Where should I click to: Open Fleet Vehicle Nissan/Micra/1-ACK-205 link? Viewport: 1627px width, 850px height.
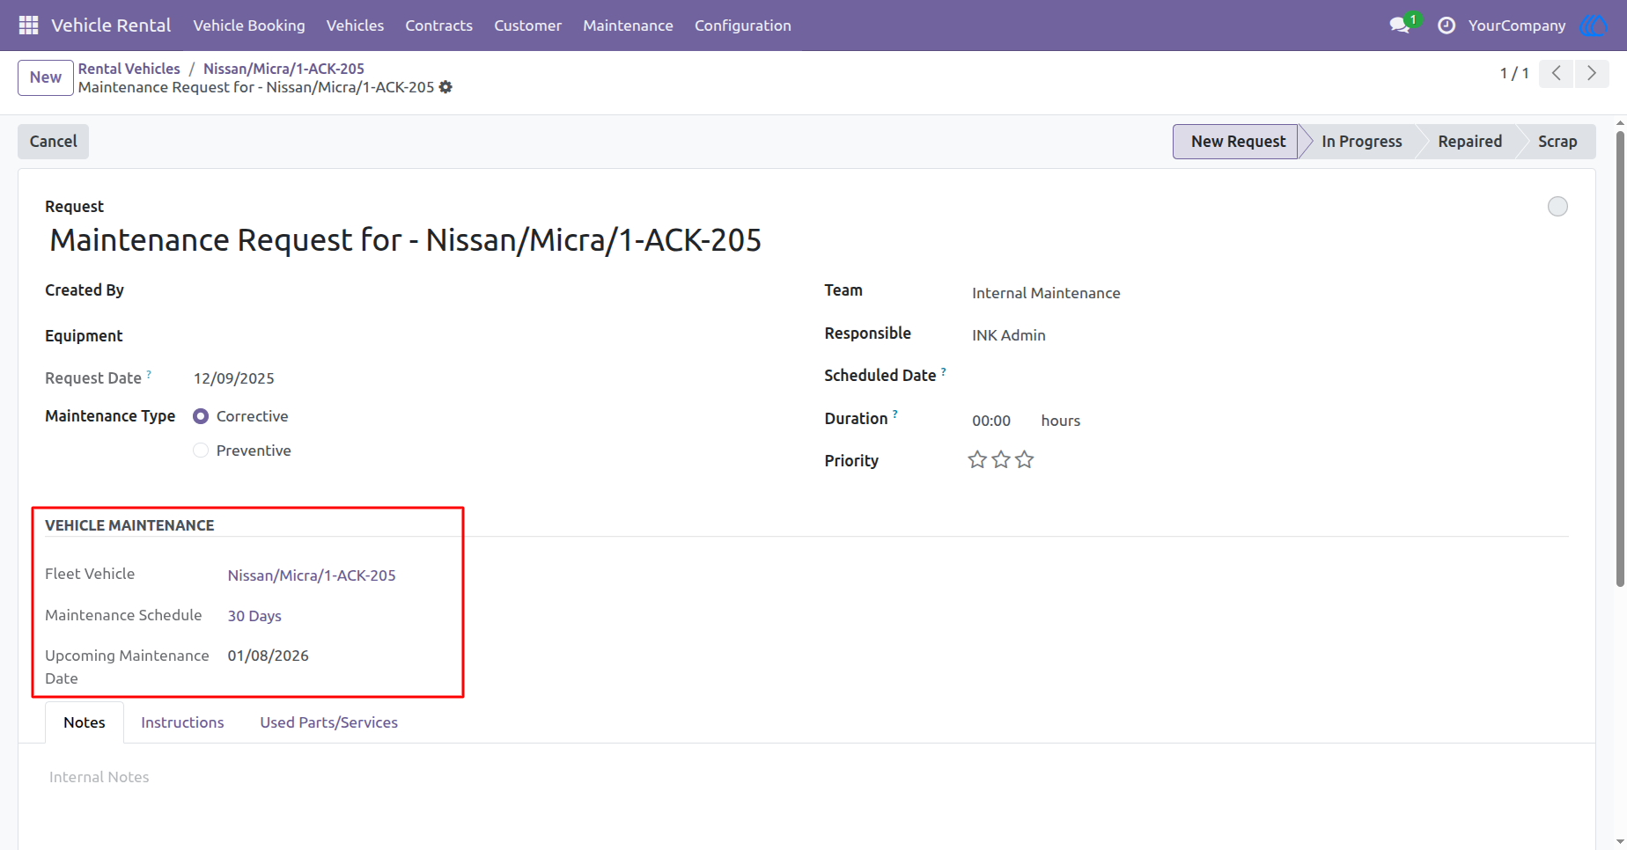(312, 575)
